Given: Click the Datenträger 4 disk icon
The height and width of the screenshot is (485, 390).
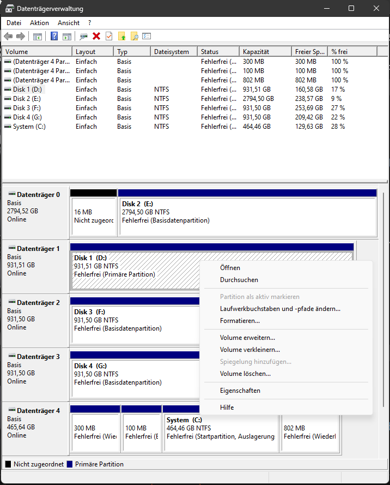Looking at the screenshot, I should point(12,410).
